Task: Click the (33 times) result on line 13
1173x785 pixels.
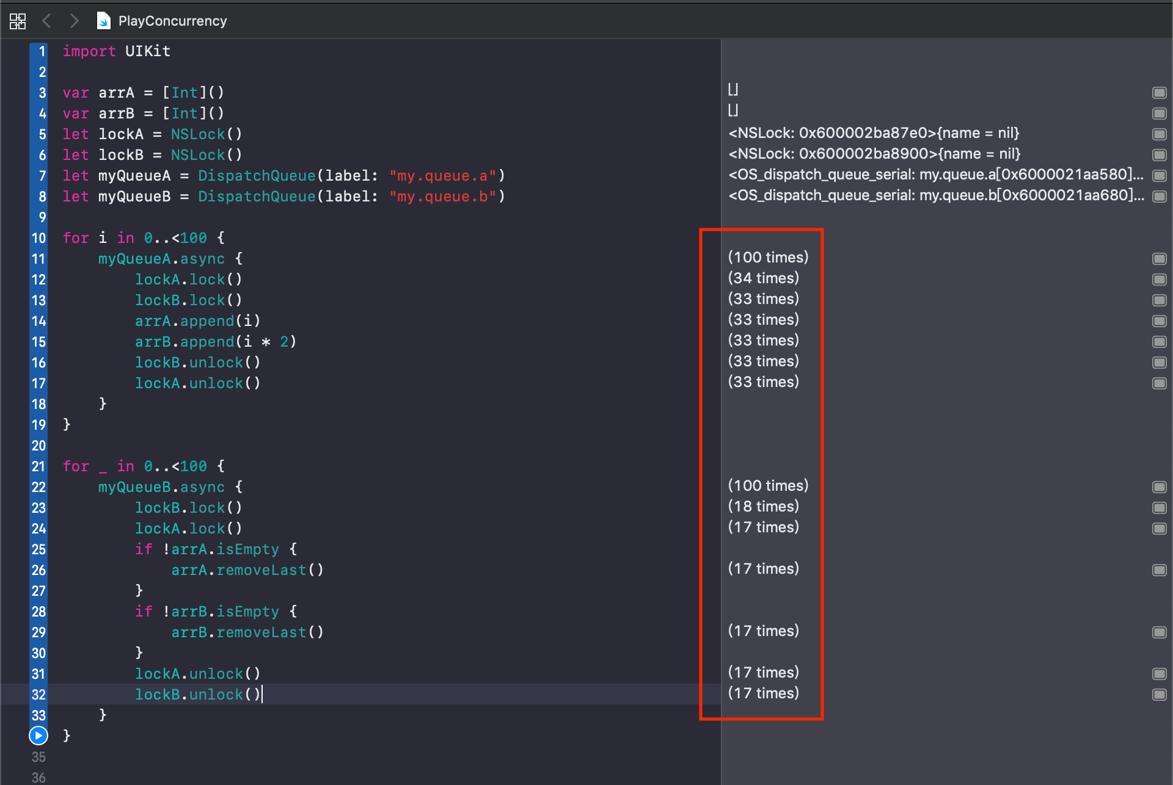Action: (763, 299)
